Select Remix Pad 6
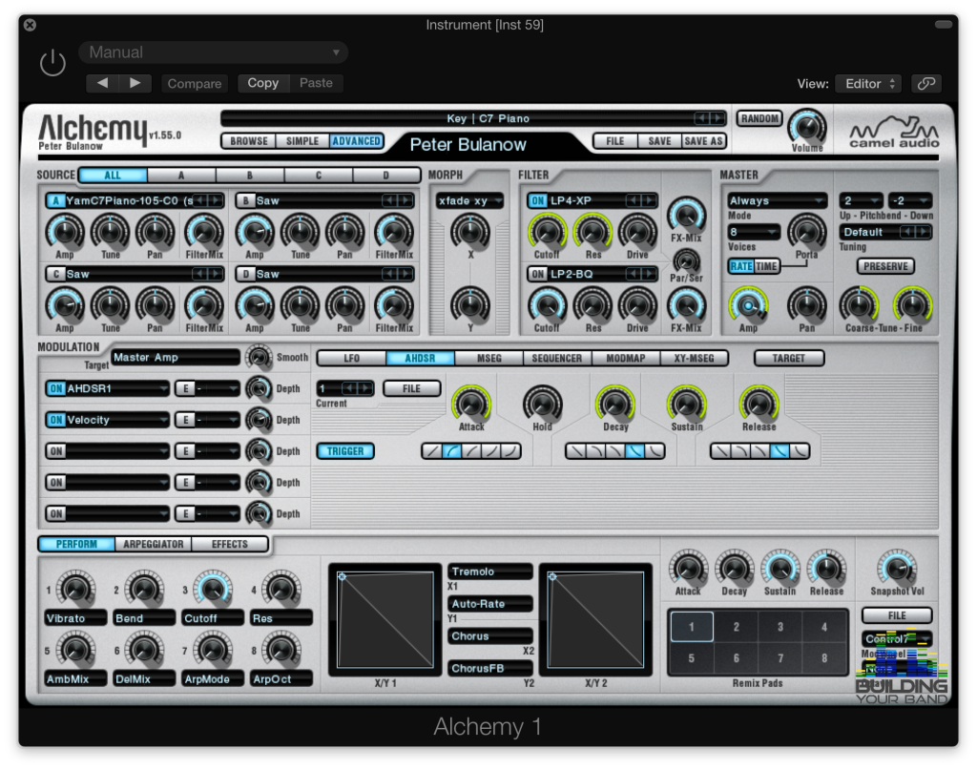The image size is (977, 769). click(x=736, y=658)
